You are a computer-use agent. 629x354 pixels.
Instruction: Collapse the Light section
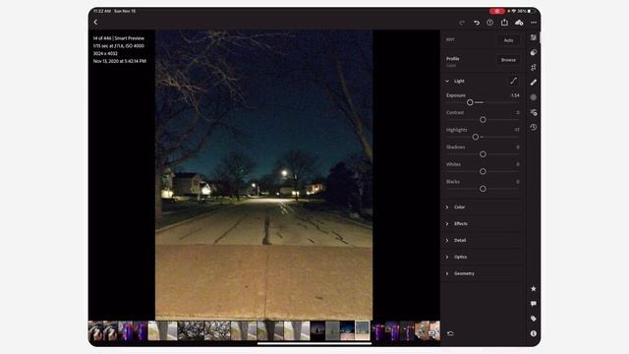click(x=447, y=81)
